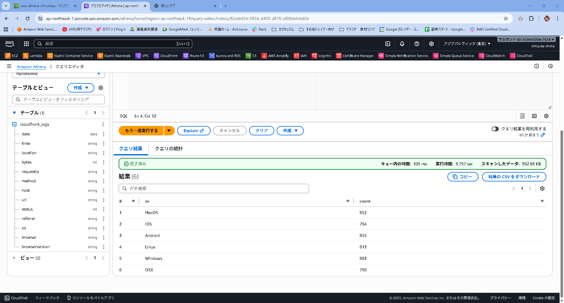Image resolution: width=564 pixels, height=303 pixels.
Task: Open the query editor preferences gear
Action: tap(546, 116)
